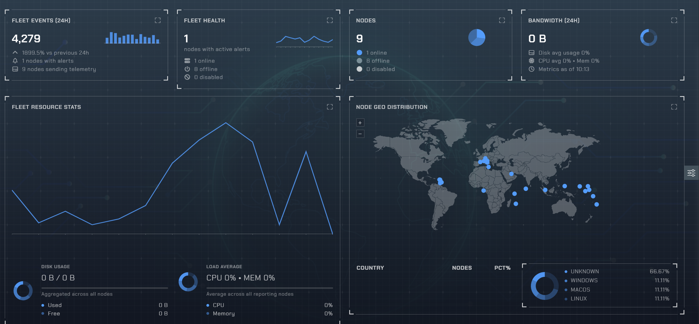699x324 pixels.
Task: Click the disk usage icon in Bandwidth panel
Action: click(x=531, y=53)
